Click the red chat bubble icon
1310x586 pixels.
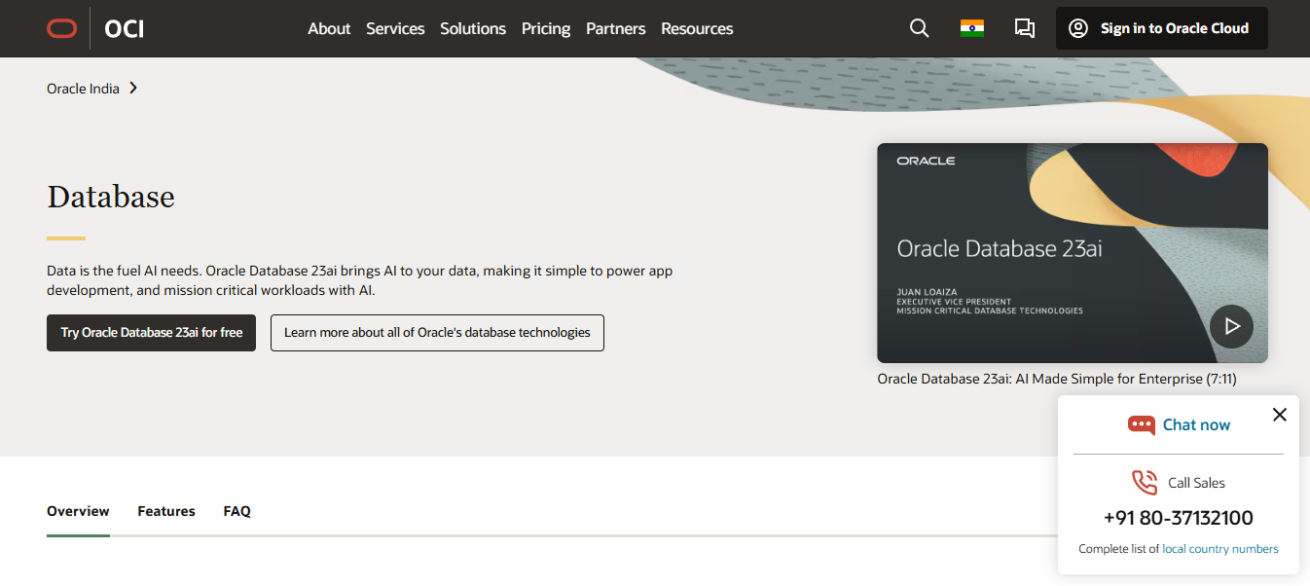tap(1141, 424)
